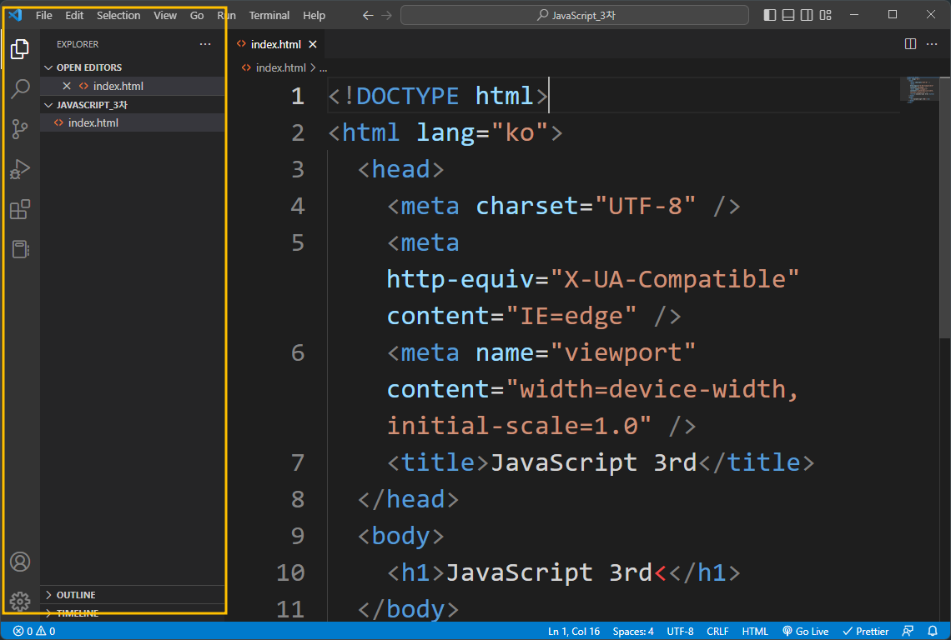Image resolution: width=951 pixels, height=640 pixels.
Task: Toggle the primary sidebar visibility
Action: 768,14
